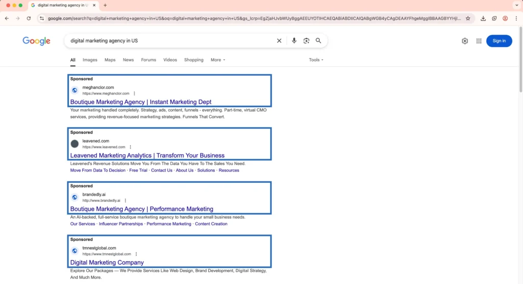Image resolution: width=523 pixels, height=284 pixels.
Task: Select the All results tab
Action: (x=73, y=60)
